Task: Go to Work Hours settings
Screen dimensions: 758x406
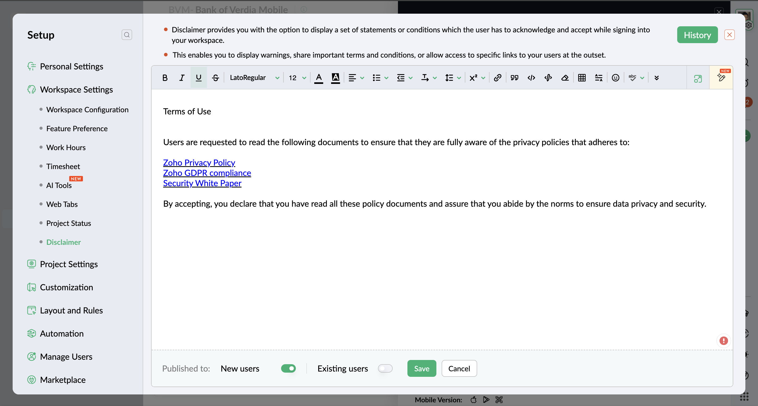Action: (66, 147)
